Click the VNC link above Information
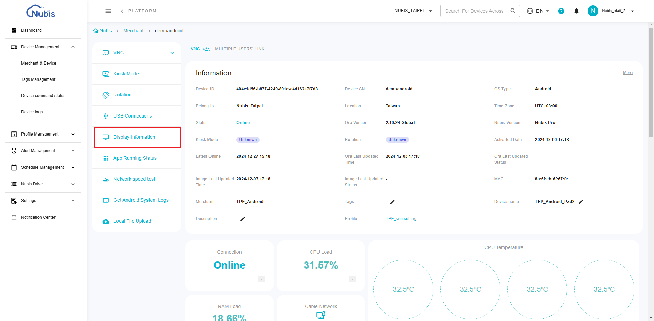 195,49
